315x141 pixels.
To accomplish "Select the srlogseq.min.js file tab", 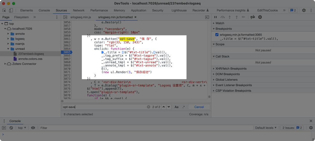I will (81, 17).
